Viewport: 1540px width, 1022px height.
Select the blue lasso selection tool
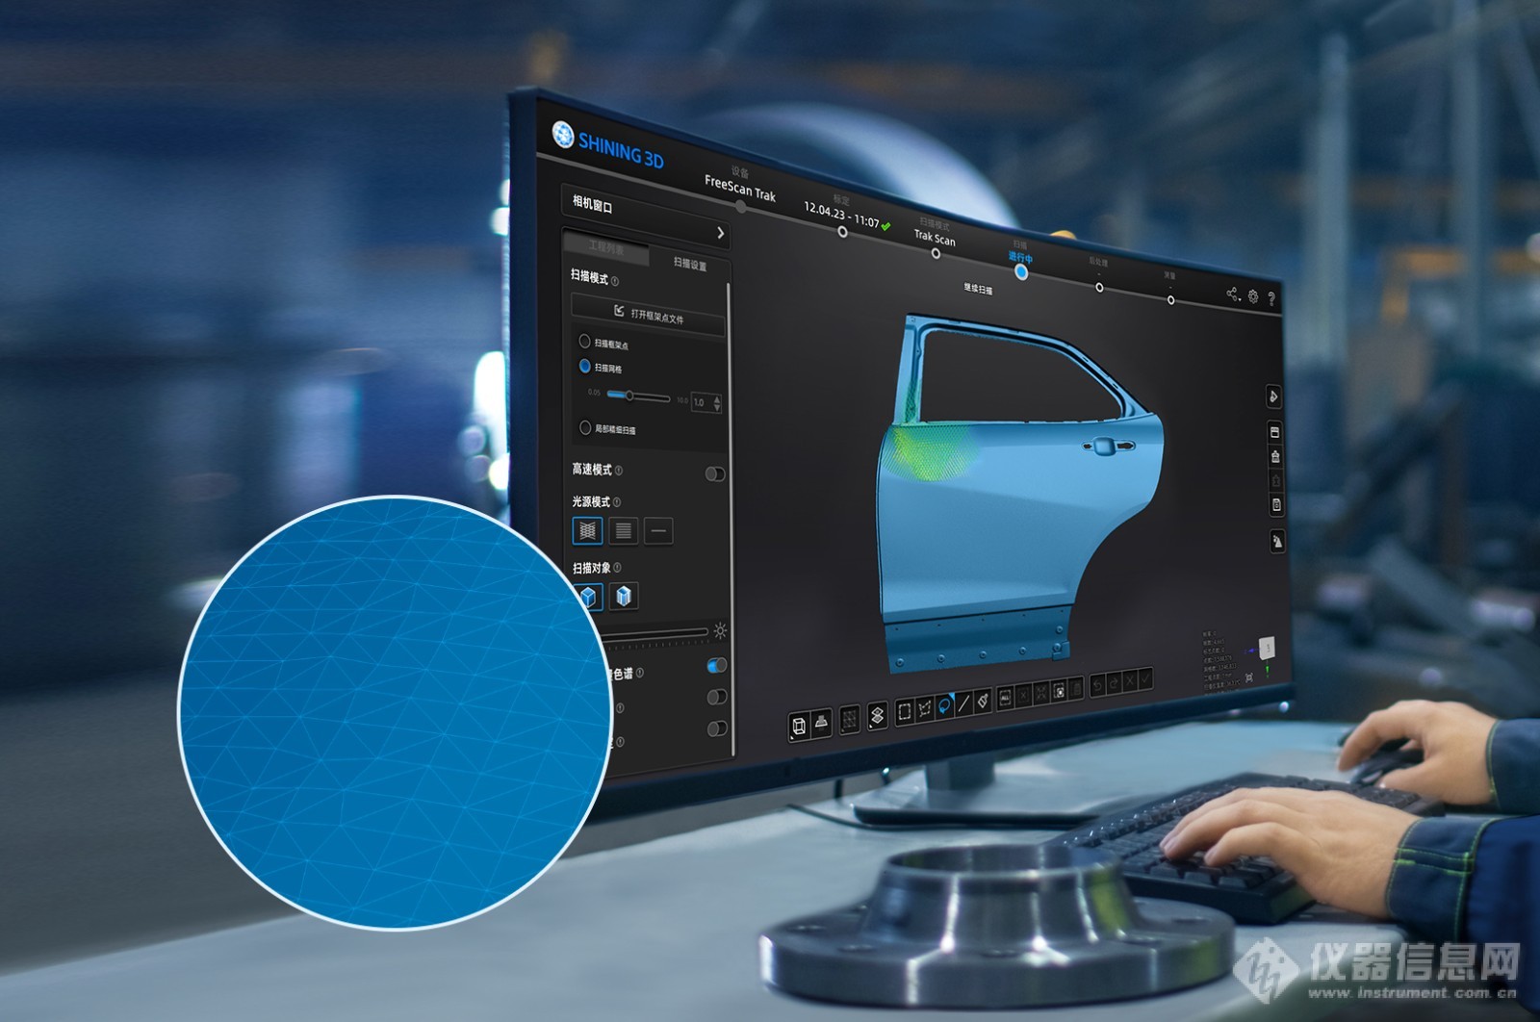pyautogui.click(x=944, y=706)
